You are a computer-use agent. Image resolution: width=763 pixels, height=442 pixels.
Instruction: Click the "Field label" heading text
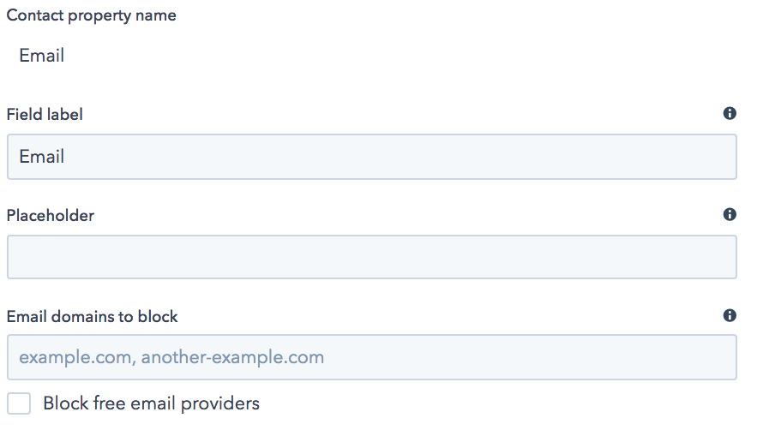(x=45, y=114)
